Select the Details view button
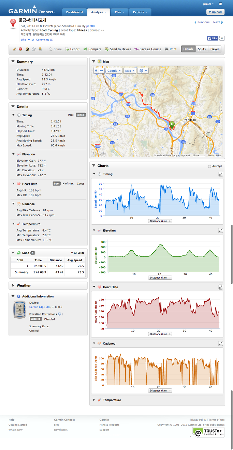 [x=188, y=49]
